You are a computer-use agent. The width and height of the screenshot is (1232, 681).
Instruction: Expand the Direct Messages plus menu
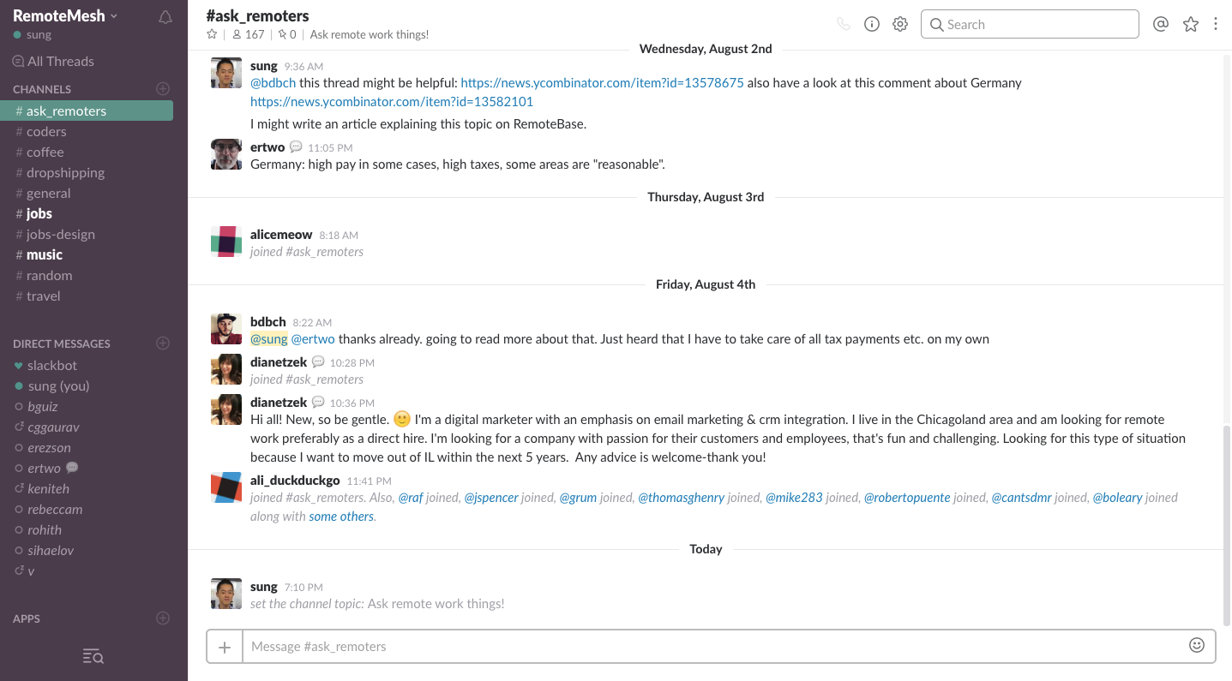(163, 343)
